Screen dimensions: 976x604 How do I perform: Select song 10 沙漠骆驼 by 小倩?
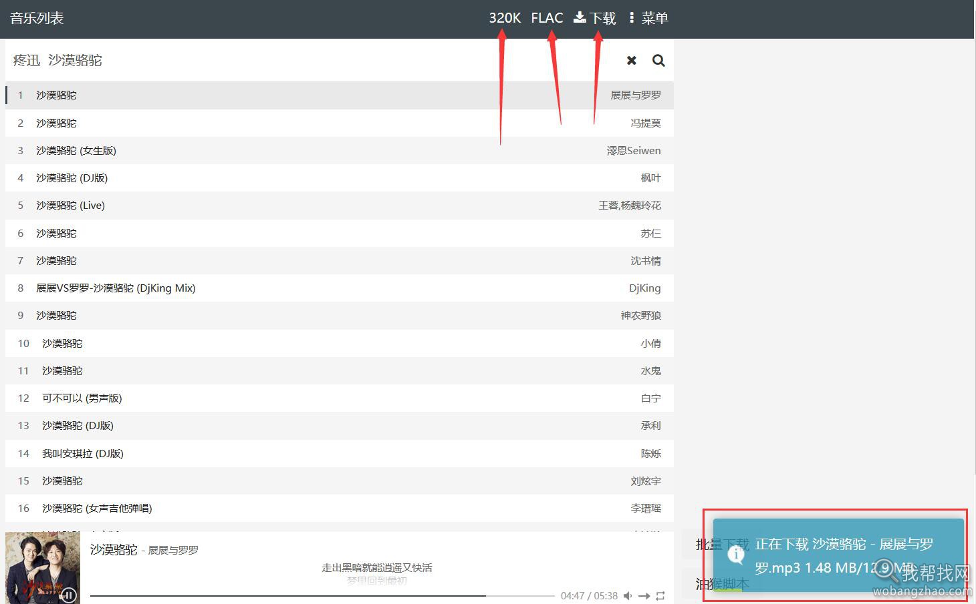point(340,344)
